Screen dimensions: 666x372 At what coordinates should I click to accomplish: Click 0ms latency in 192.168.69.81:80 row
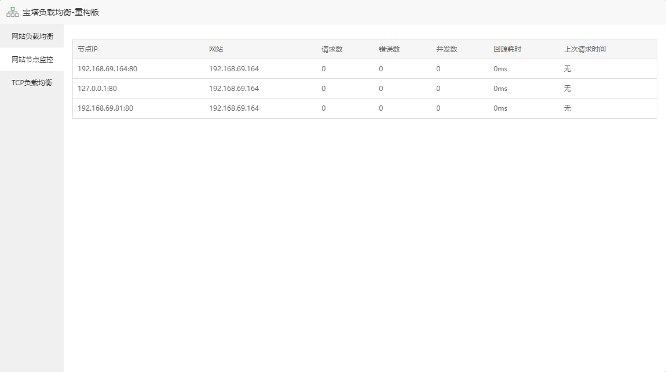coord(500,108)
